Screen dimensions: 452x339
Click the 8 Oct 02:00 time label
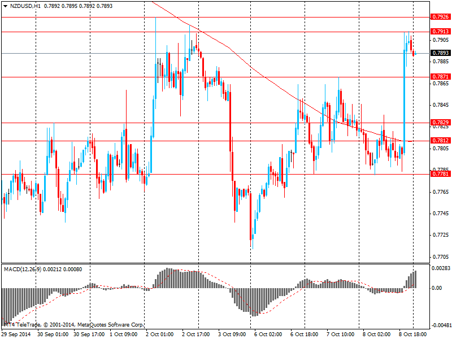pyautogui.click(x=376, y=334)
